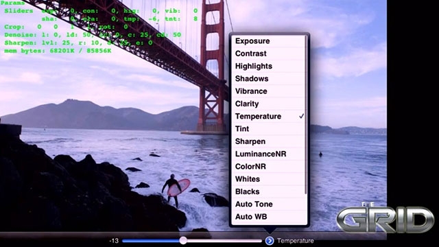This screenshot has width=439, height=247.
Task: Select the Whites adjustment entry
Action: click(268, 179)
